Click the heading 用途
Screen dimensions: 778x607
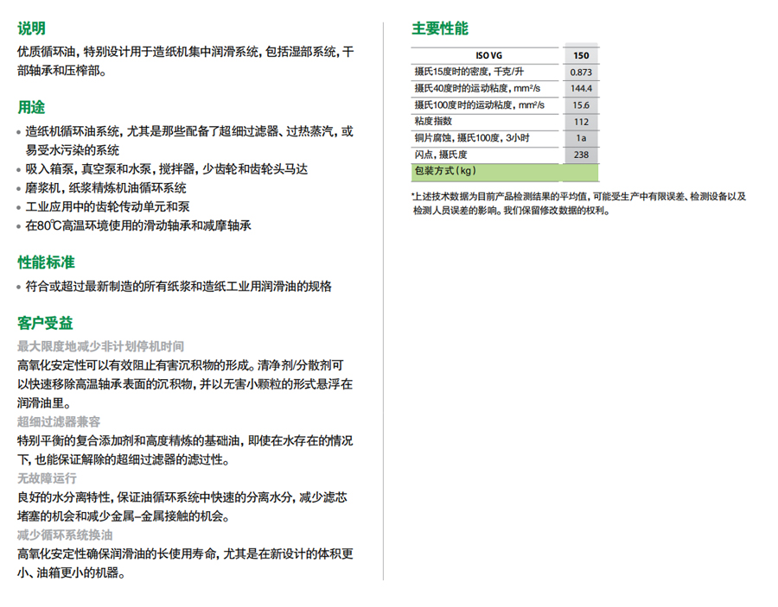point(31,107)
